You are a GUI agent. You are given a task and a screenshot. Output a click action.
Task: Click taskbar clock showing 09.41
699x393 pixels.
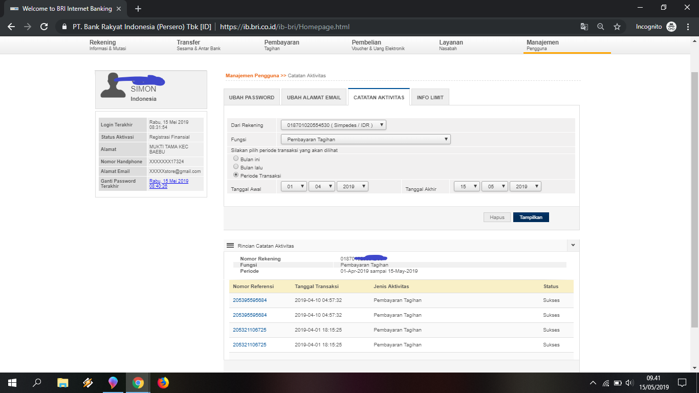pos(654,382)
